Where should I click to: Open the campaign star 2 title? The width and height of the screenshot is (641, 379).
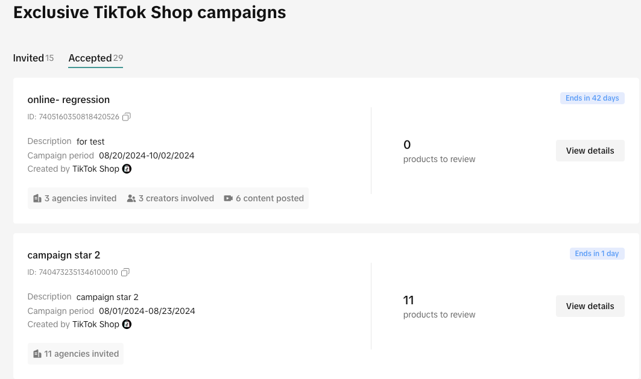point(64,255)
